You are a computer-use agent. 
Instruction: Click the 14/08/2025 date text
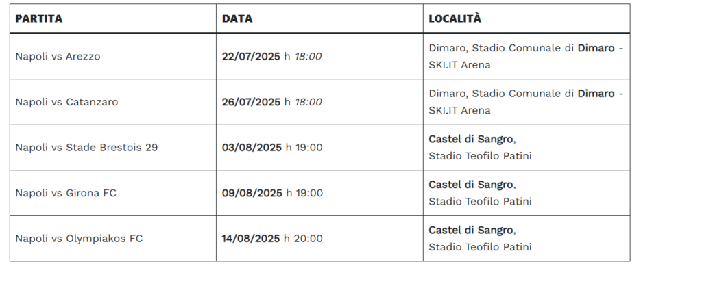(251, 239)
